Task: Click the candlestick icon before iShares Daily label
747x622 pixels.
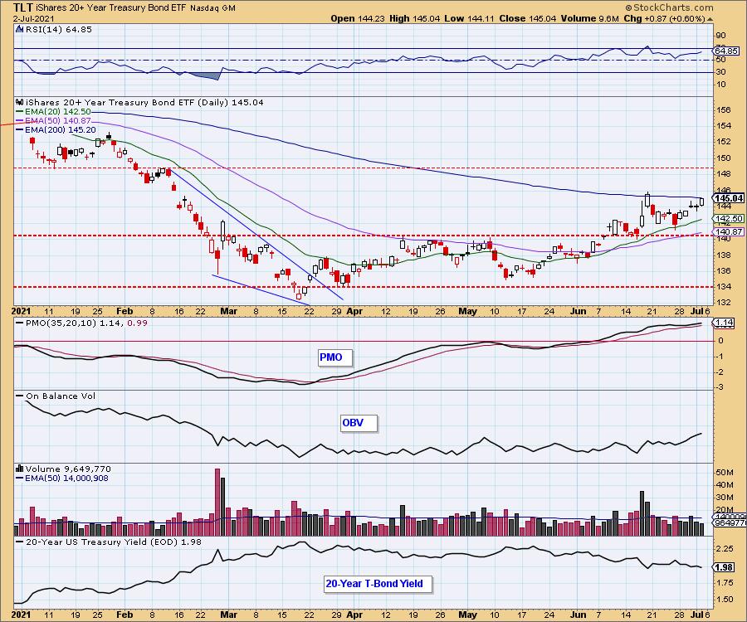Action: 20,102
